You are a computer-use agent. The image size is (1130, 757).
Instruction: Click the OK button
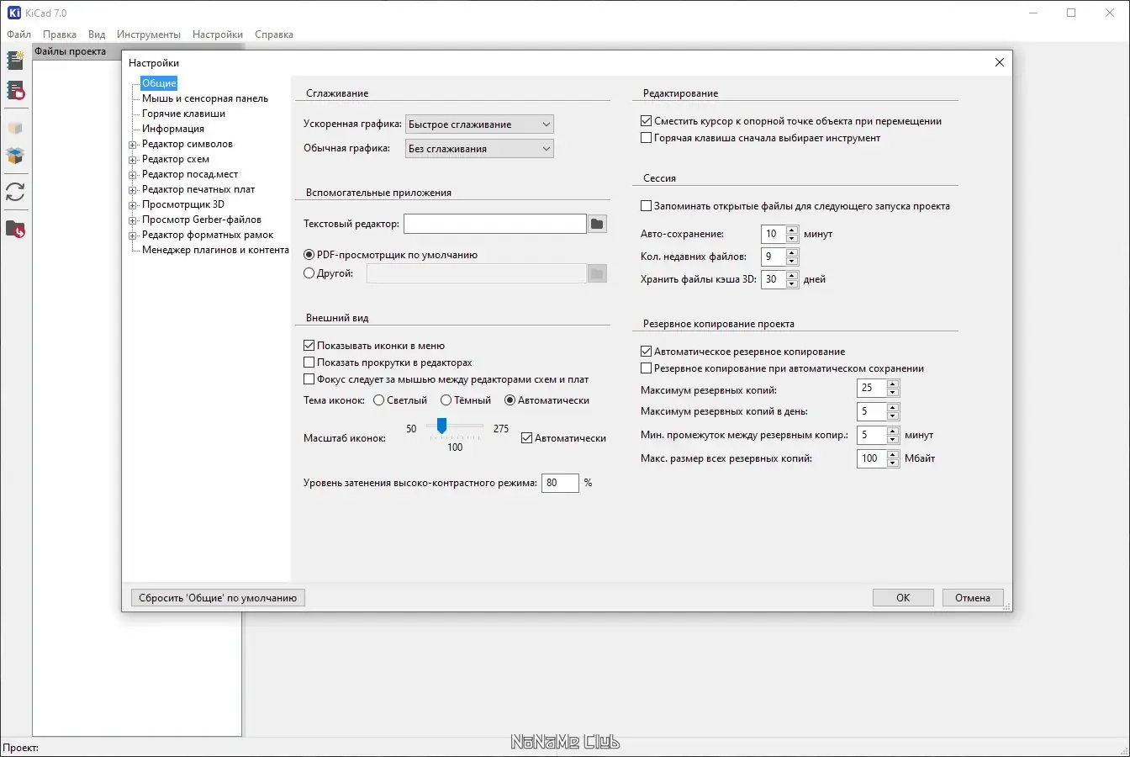903,598
